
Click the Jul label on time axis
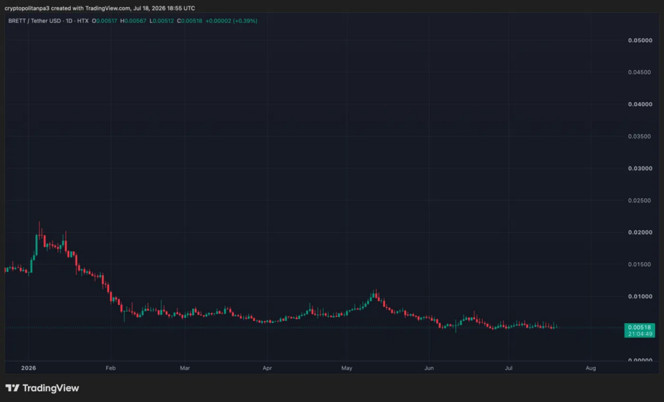pos(508,368)
